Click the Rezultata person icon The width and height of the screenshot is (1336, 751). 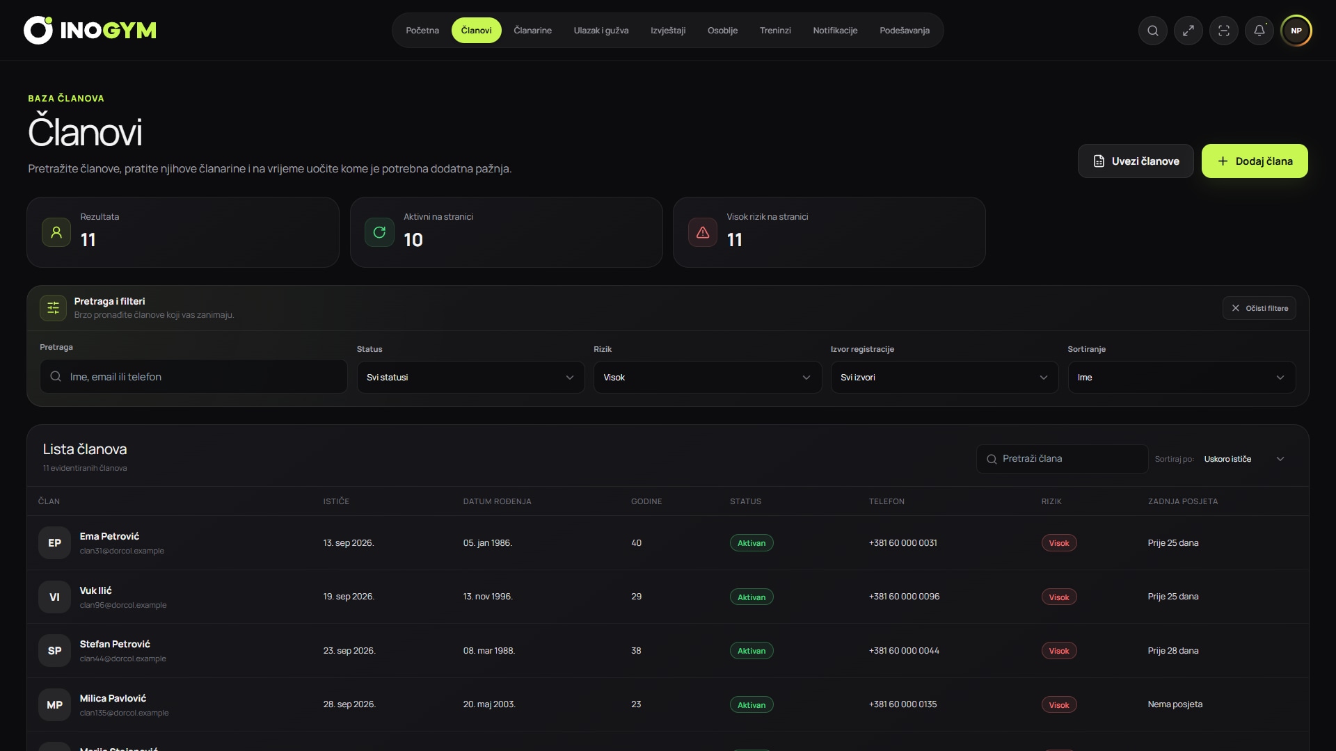tap(56, 232)
